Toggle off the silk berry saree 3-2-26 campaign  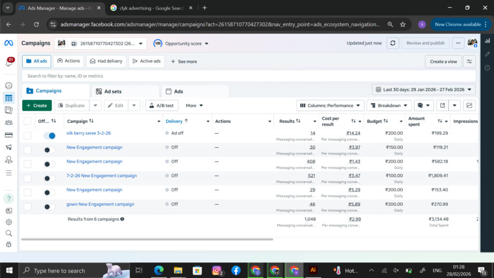(49, 136)
